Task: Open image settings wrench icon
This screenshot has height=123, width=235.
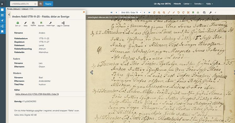Action: pyautogui.click(x=210, y=13)
